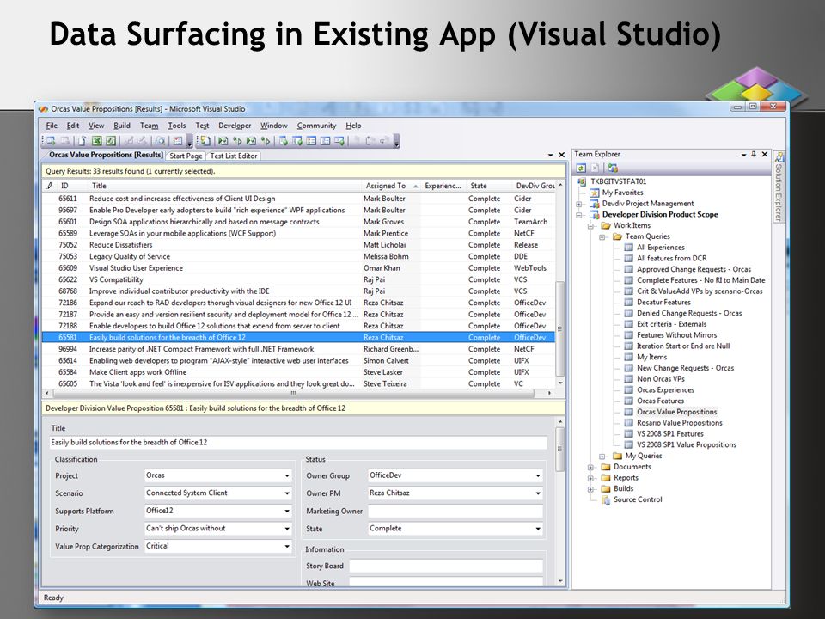Collapse the Developer Division Product Scope node
Image resolution: width=825 pixels, height=619 pixels.
[x=579, y=215]
